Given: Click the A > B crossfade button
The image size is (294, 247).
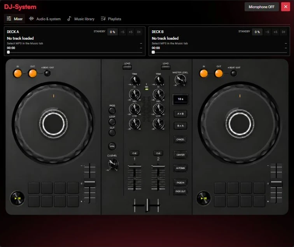Looking at the screenshot, I should pyautogui.click(x=180, y=114).
